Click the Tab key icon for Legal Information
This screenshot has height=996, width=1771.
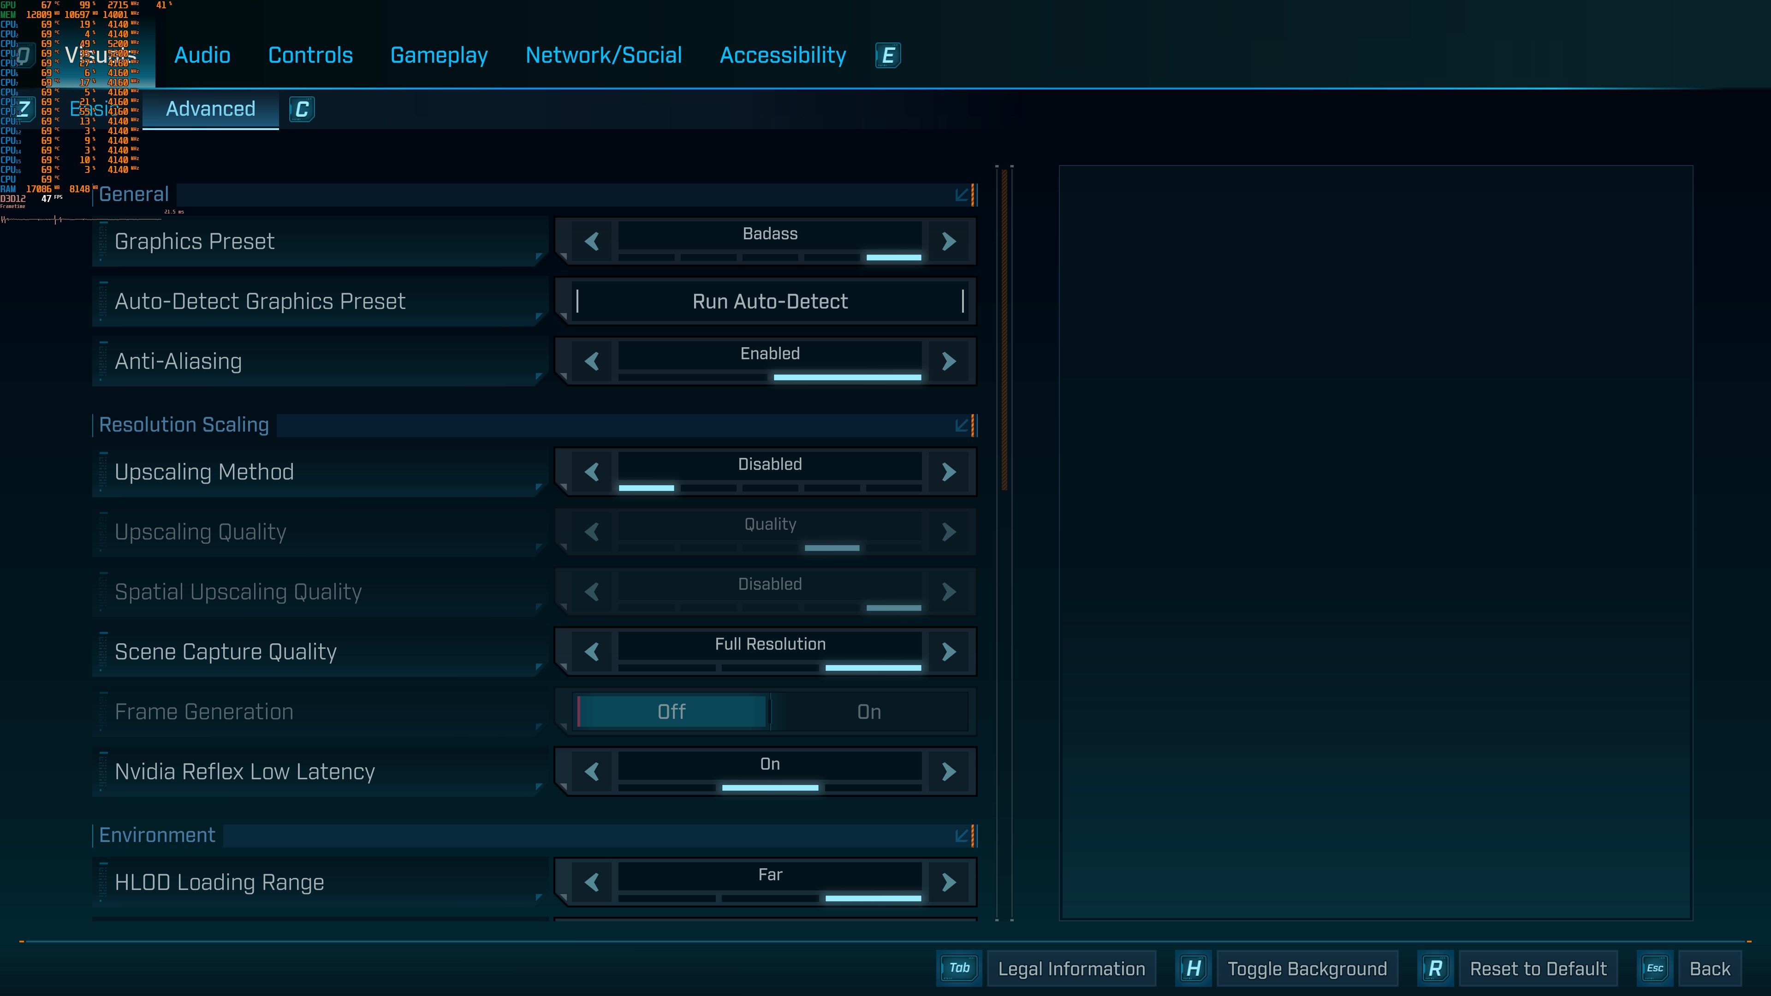(959, 968)
